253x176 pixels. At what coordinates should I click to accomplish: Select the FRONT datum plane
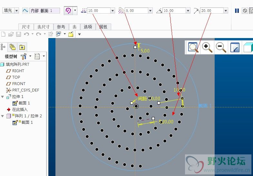(x=19, y=84)
